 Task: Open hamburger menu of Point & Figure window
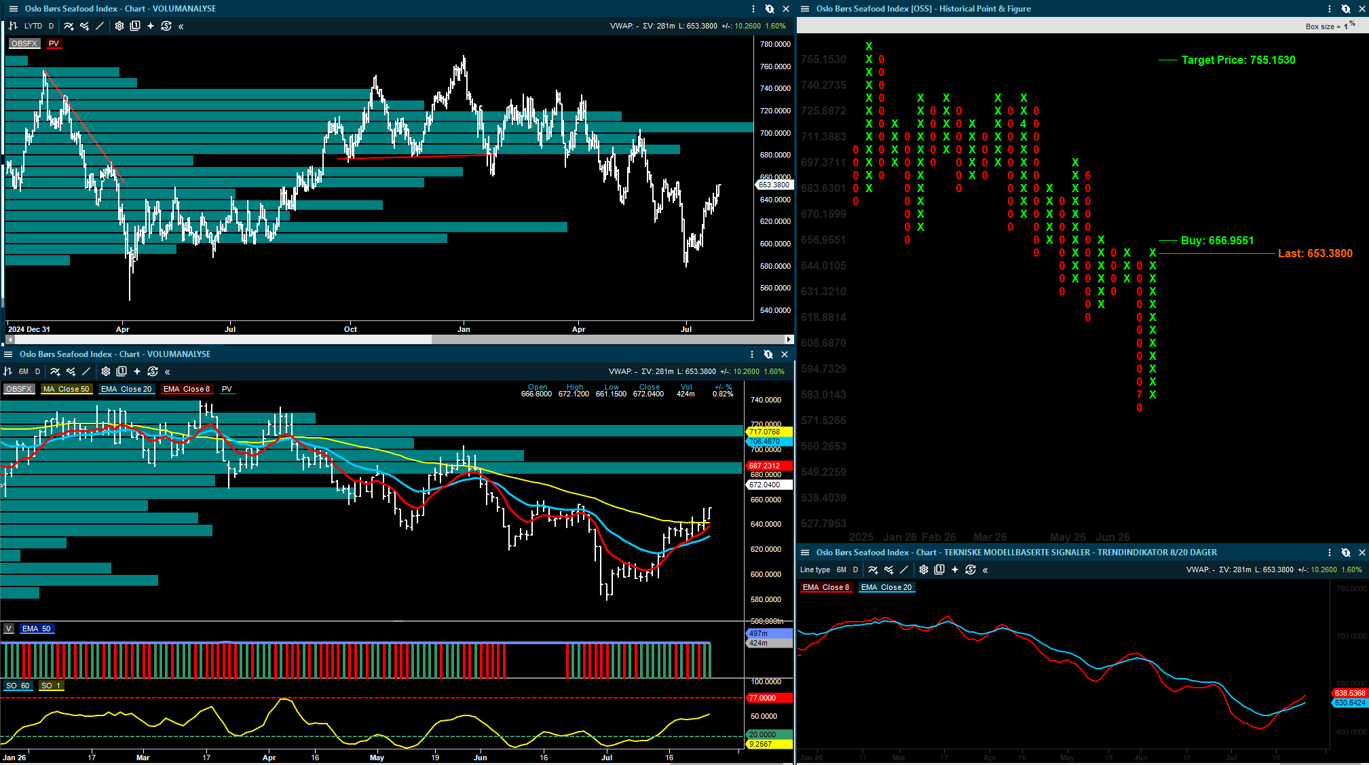point(805,9)
